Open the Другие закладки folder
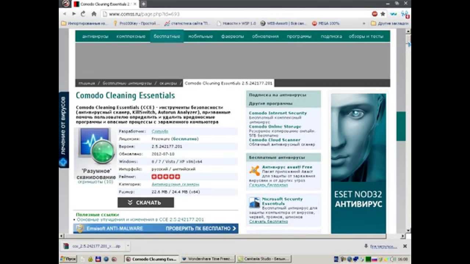This screenshot has height=264, width=470. [x=389, y=23]
